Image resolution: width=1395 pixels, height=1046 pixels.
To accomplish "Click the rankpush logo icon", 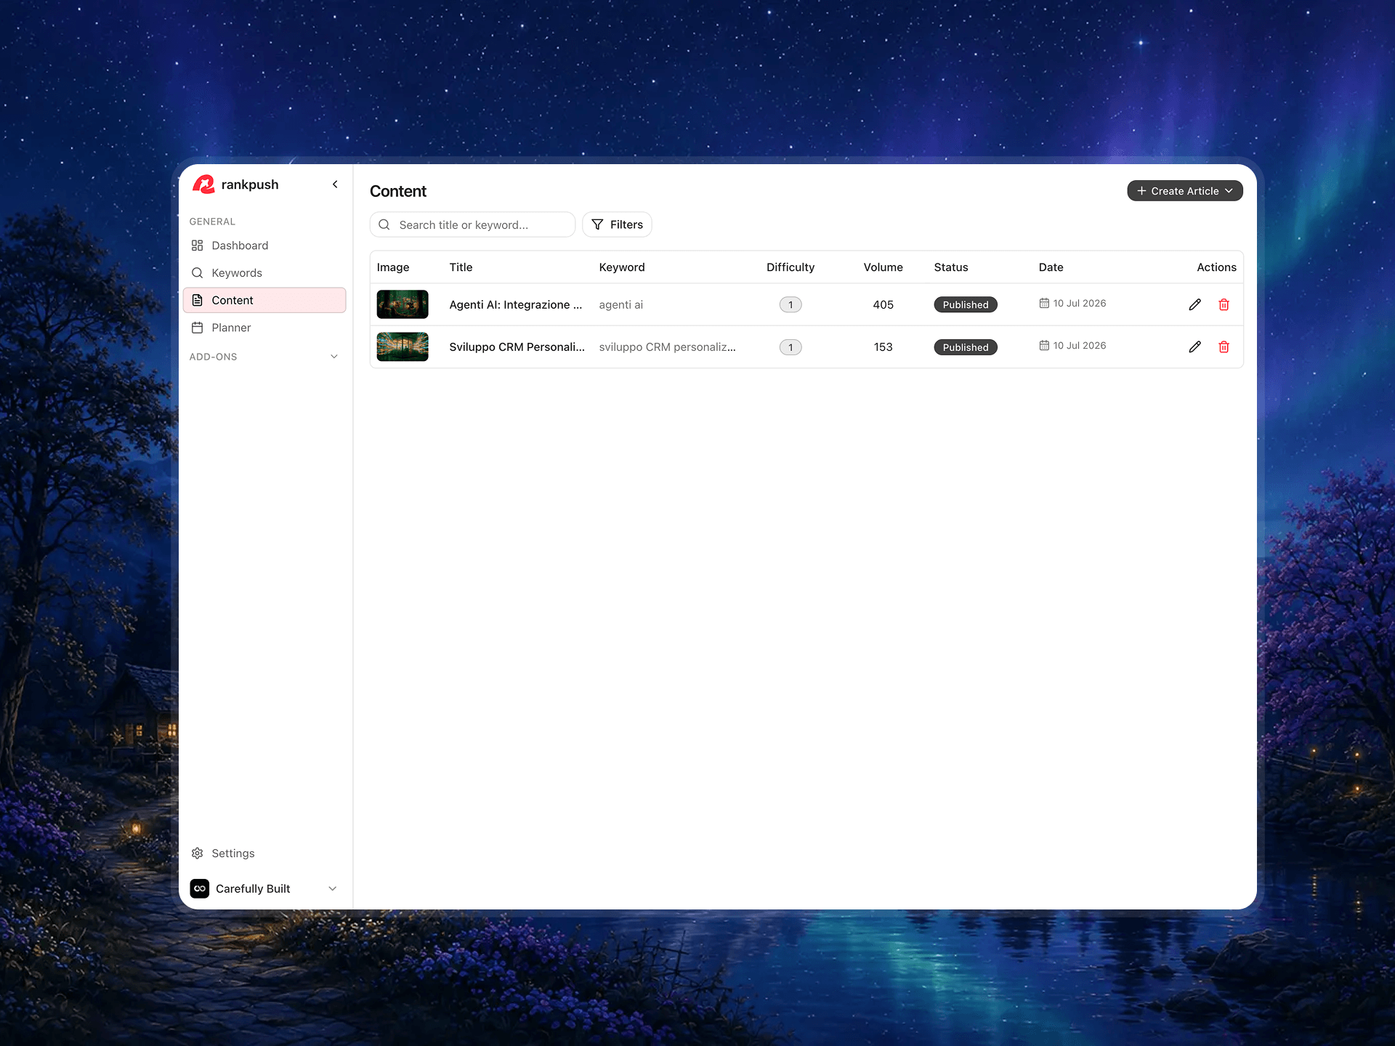I will pyautogui.click(x=203, y=185).
